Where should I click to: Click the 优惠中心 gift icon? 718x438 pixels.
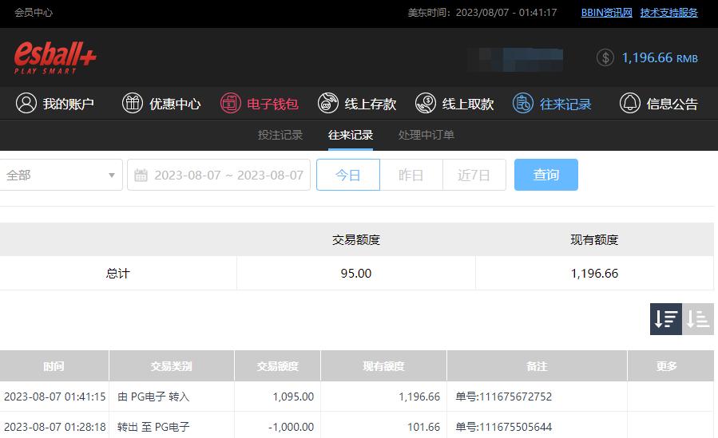tap(133, 103)
